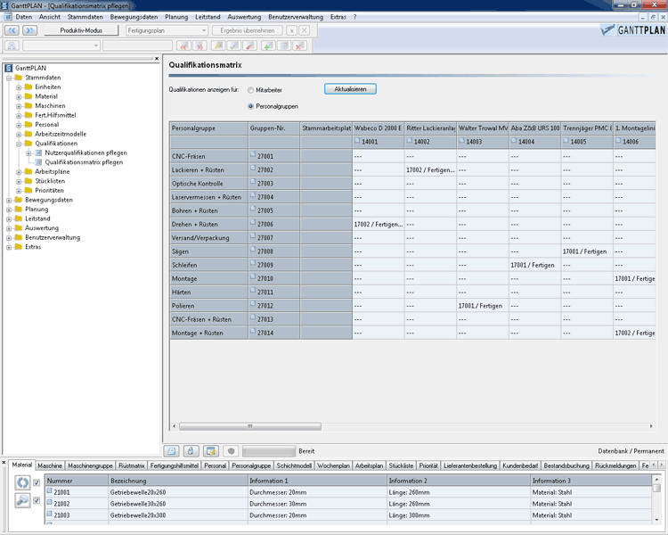This screenshot has height=535, width=668.
Task: Open the Stammdaten menu
Action: 86,17
